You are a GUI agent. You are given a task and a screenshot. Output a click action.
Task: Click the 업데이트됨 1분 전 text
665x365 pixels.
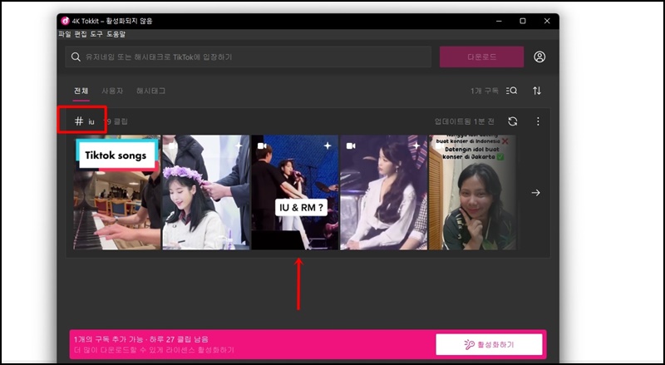[x=465, y=121]
